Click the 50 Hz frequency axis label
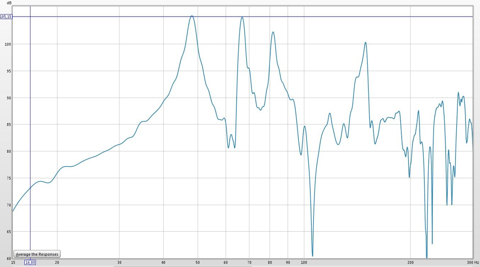 [197, 262]
